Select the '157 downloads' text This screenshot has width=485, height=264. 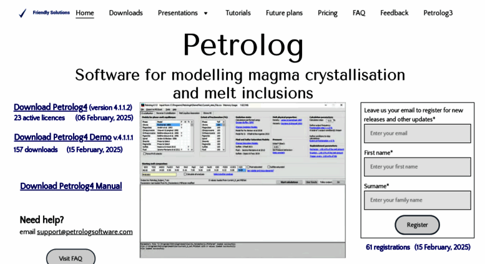36,150
